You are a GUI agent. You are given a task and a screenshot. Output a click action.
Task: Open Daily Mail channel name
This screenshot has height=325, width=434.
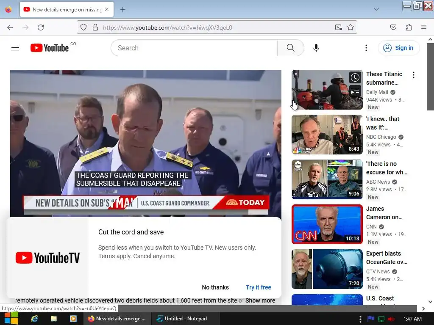point(377,92)
